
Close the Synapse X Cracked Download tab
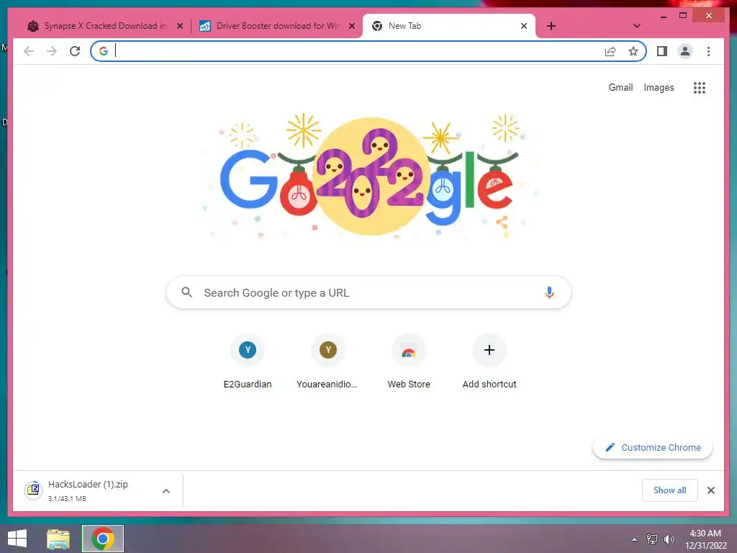[179, 26]
